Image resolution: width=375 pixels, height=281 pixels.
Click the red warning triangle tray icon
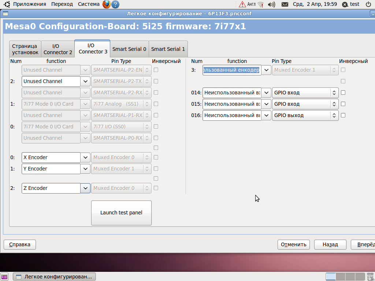(x=242, y=4)
